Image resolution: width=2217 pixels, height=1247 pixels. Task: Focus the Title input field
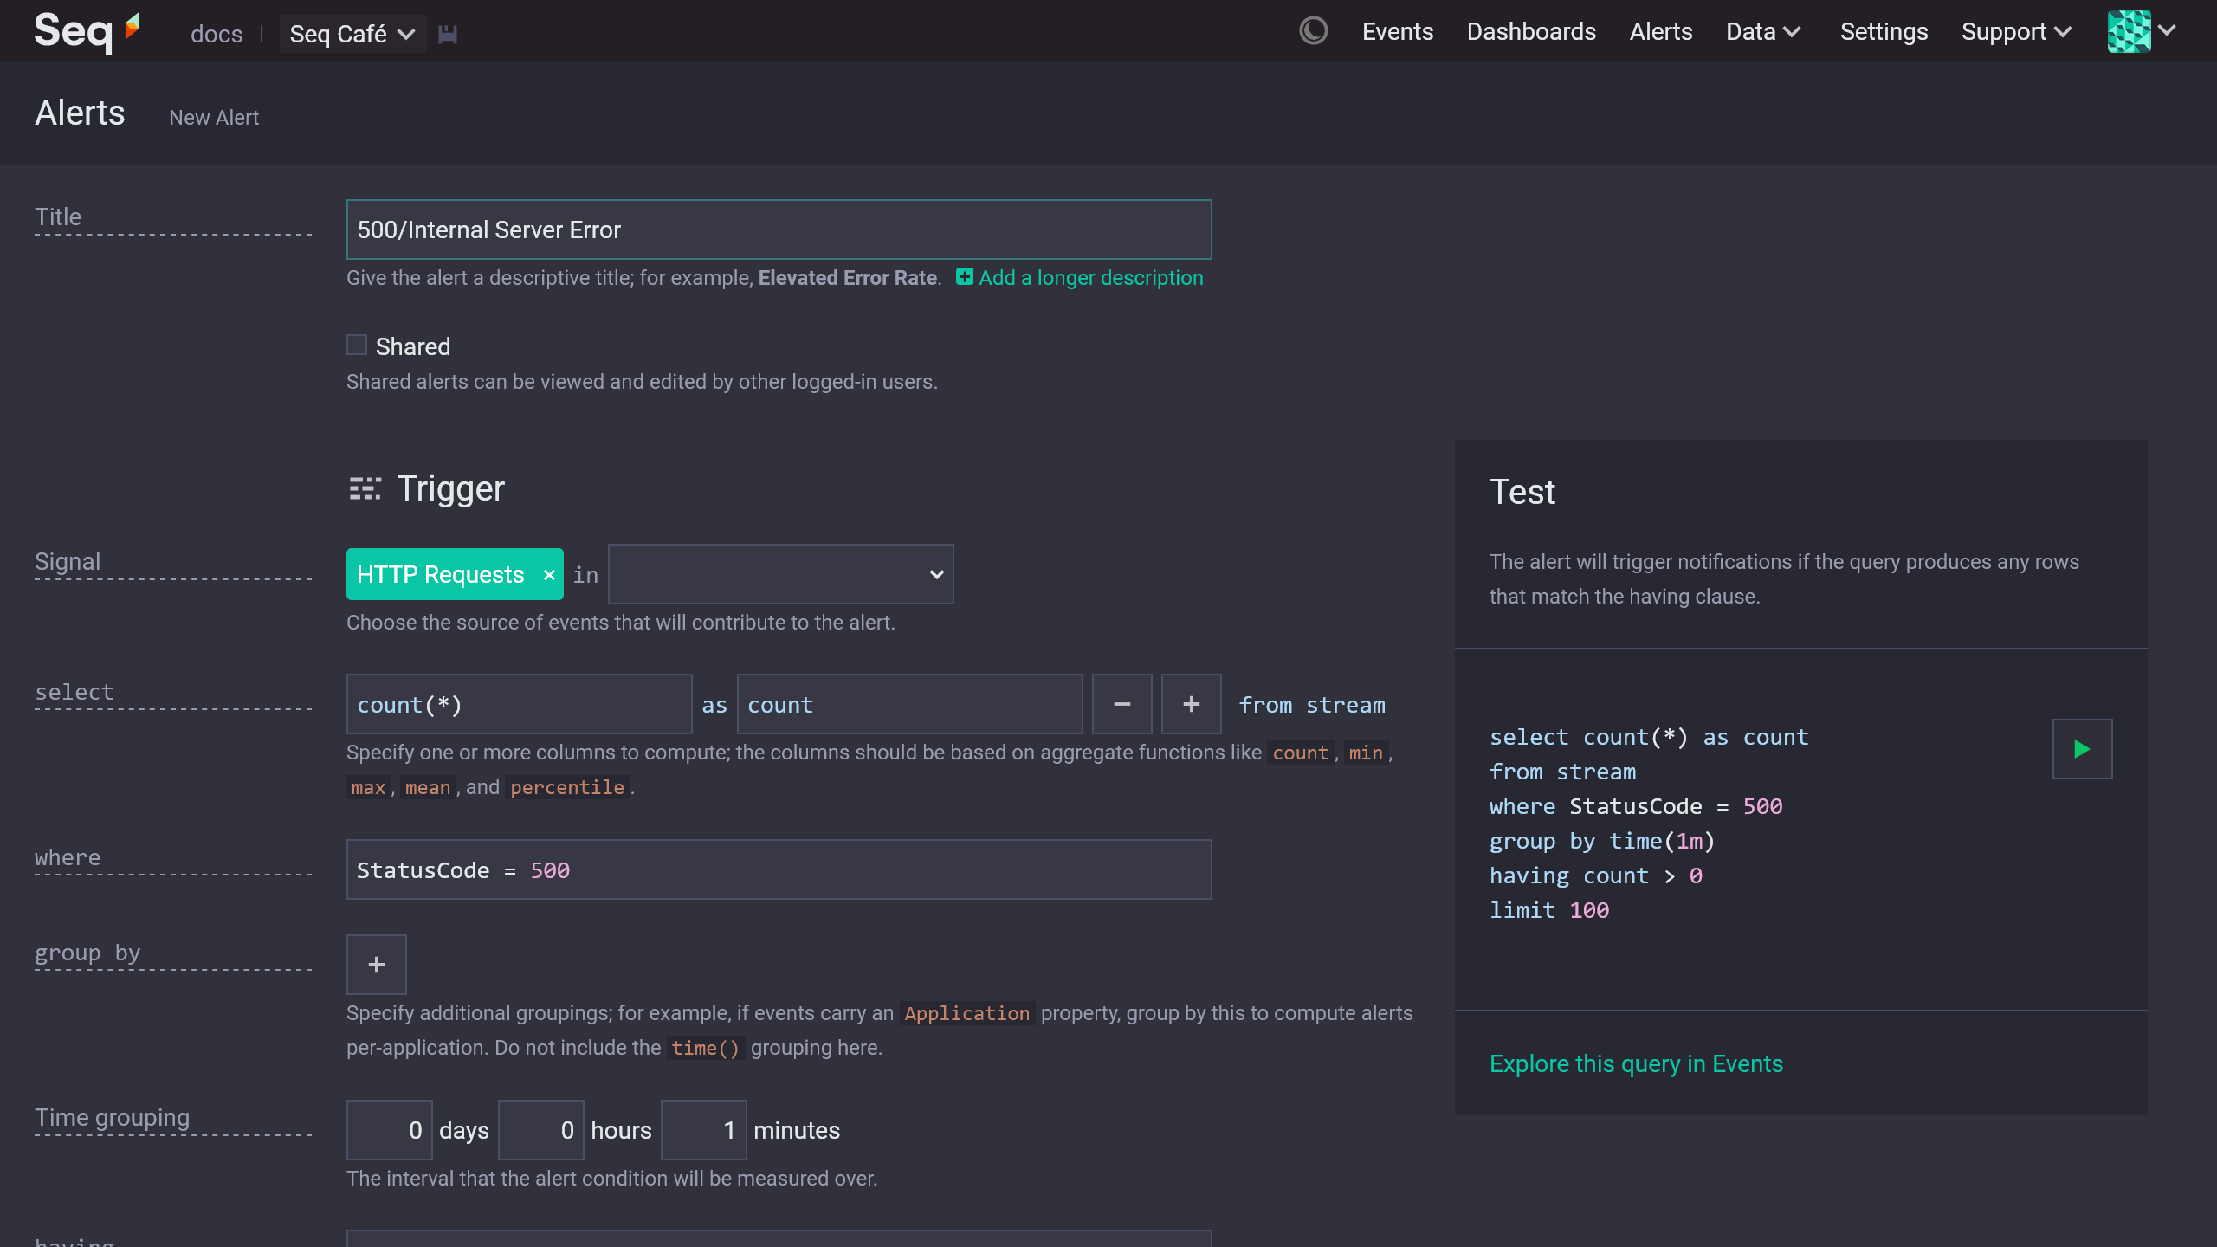point(779,229)
